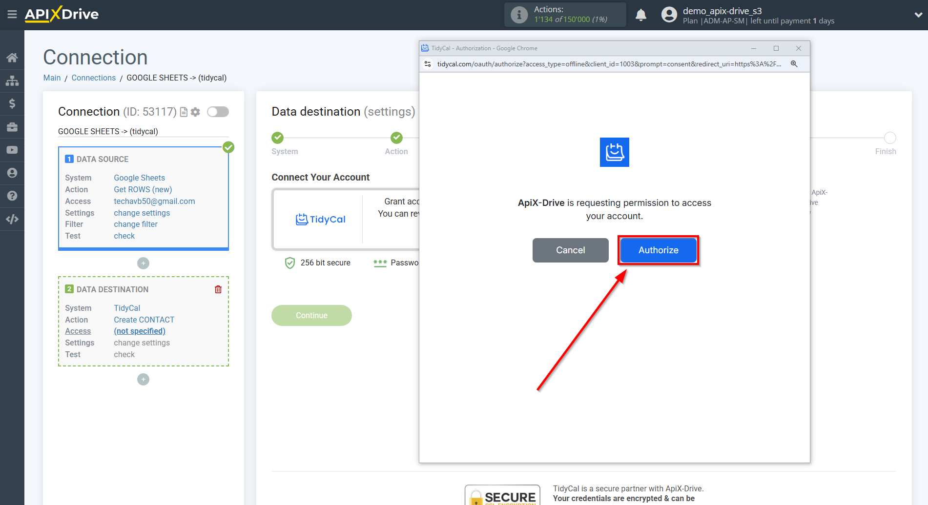928x505 pixels.
Task: Open notifications bell
Action: [640, 15]
